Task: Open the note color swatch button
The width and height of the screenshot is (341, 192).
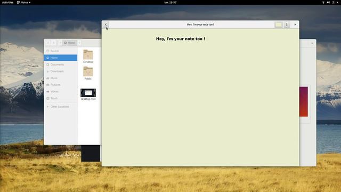Action: tap(278, 25)
